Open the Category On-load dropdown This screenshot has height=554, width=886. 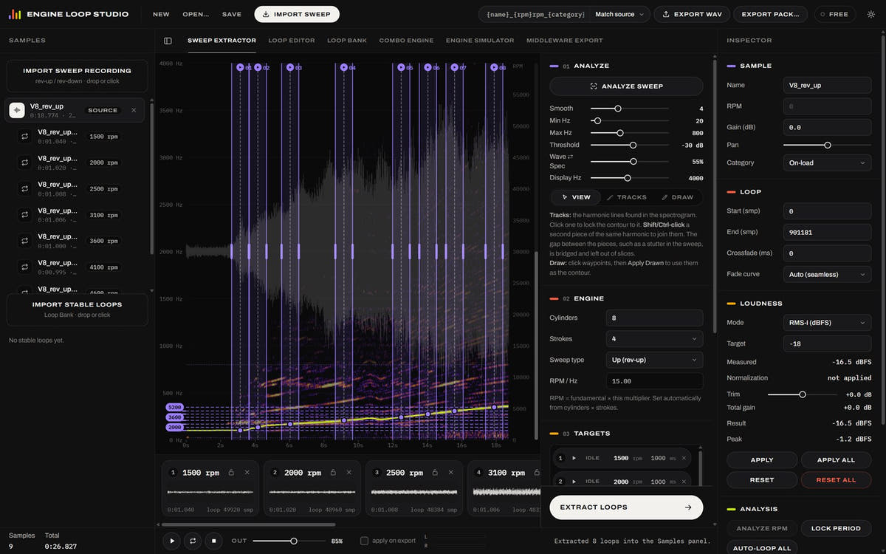[x=827, y=163]
